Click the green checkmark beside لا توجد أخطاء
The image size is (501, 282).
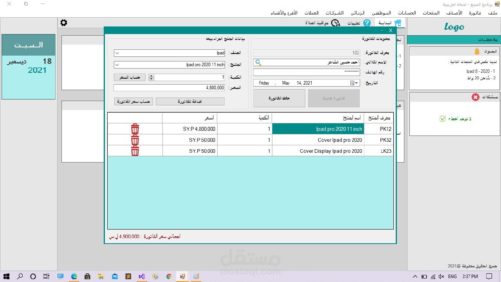click(443, 118)
